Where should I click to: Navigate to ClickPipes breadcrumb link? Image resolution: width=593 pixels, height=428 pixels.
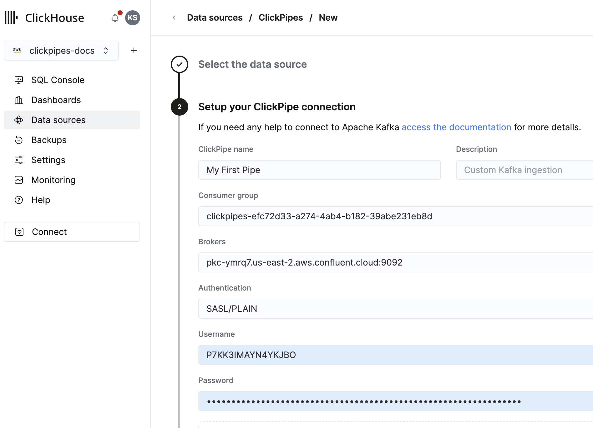[281, 18]
